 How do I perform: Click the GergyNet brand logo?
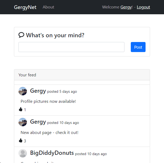(x=25, y=7)
